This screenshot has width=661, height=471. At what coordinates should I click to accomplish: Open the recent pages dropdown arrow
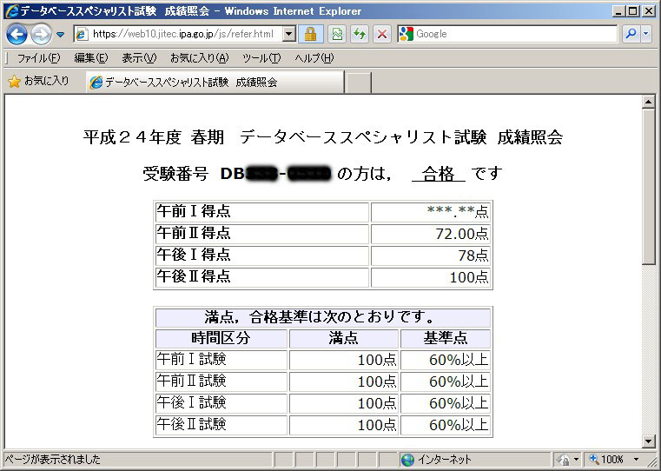[x=61, y=35]
